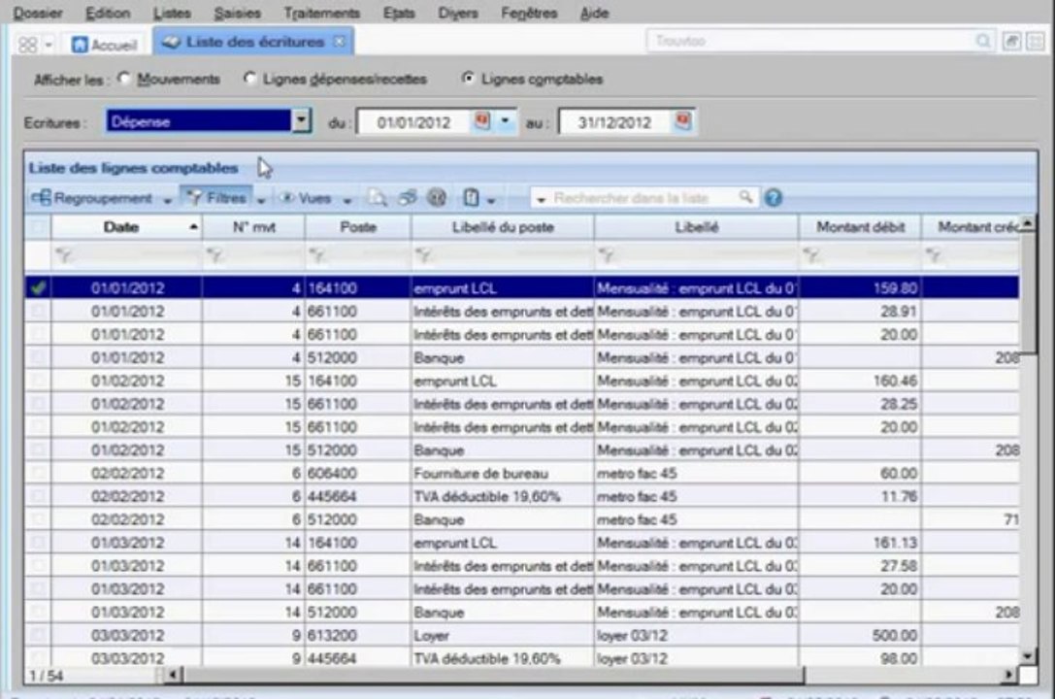Click the clipboard export icon
Viewport: 1055px width, 699px height.
coord(471,198)
